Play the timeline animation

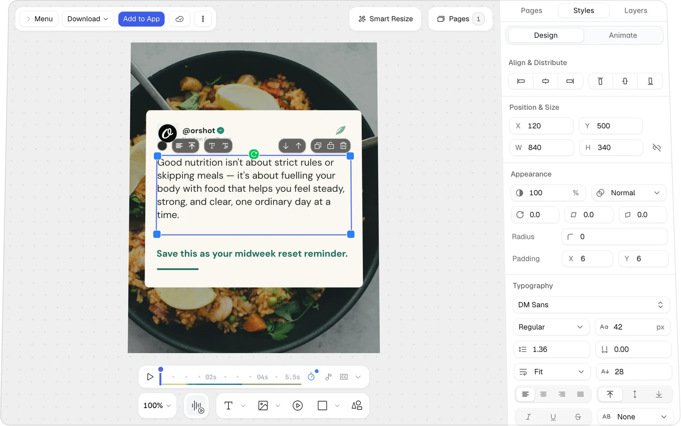click(150, 377)
